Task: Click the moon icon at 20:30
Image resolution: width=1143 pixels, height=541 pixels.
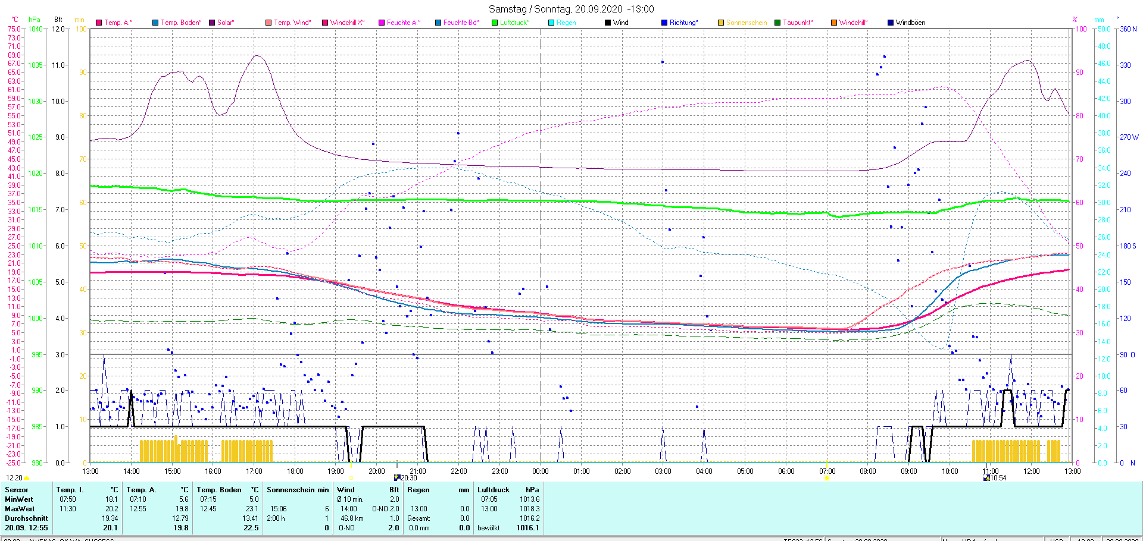Action: coord(397,478)
